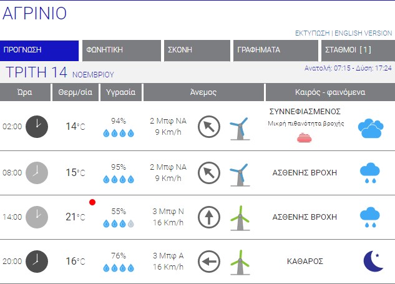Switch to the ΦΩΝΗΤΙΚΗ tab
Image resolution: width=395 pixels, height=284 pixels.
122,50
